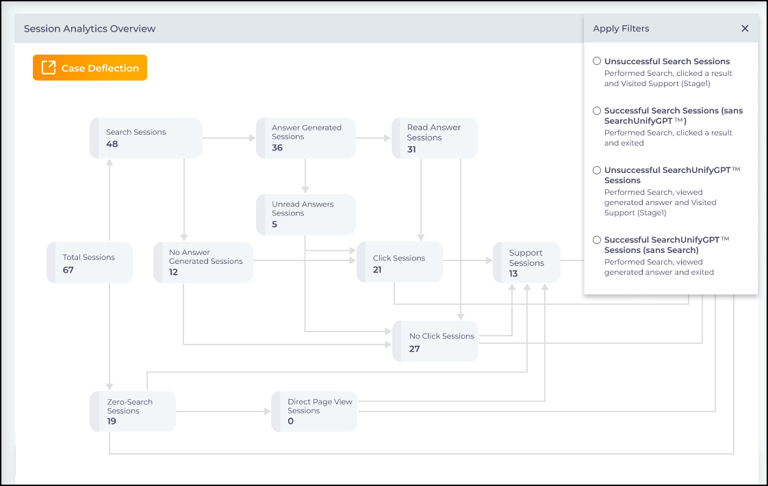Click the Session Analytics Overview title
The height and width of the screenshot is (486, 768).
click(90, 29)
